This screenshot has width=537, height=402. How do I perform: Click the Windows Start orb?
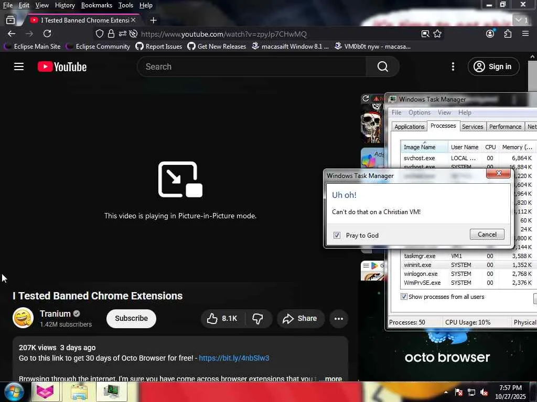14,392
